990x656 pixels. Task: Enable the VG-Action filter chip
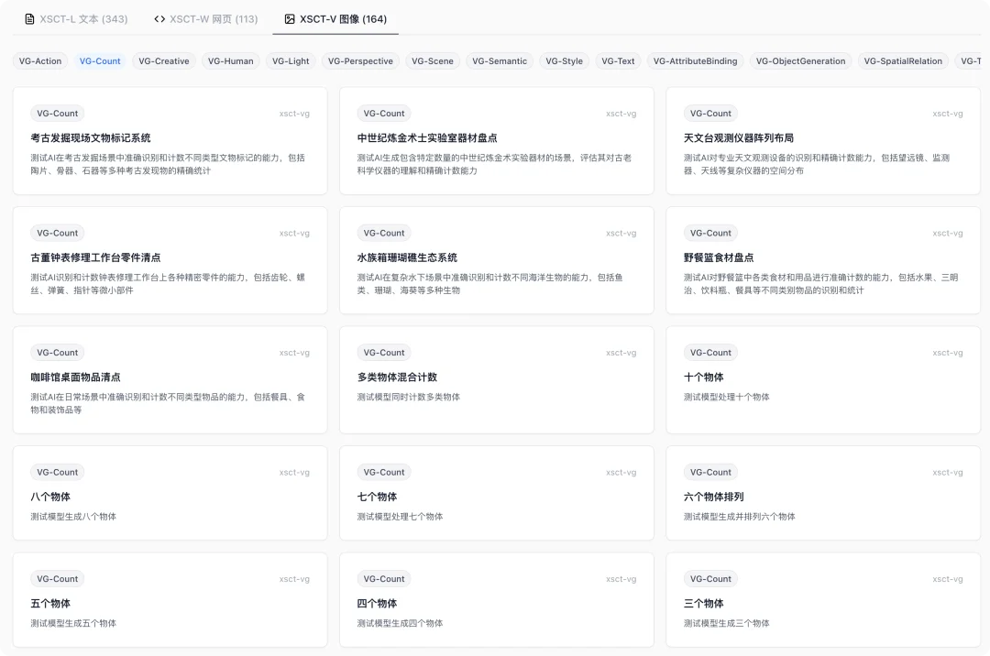pos(39,61)
